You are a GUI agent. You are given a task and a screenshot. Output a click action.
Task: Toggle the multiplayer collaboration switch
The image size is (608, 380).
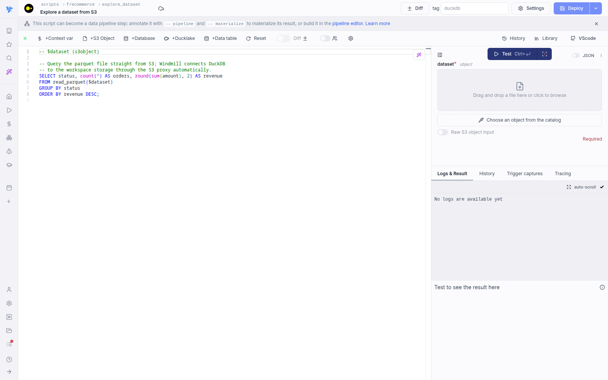tap(325, 38)
